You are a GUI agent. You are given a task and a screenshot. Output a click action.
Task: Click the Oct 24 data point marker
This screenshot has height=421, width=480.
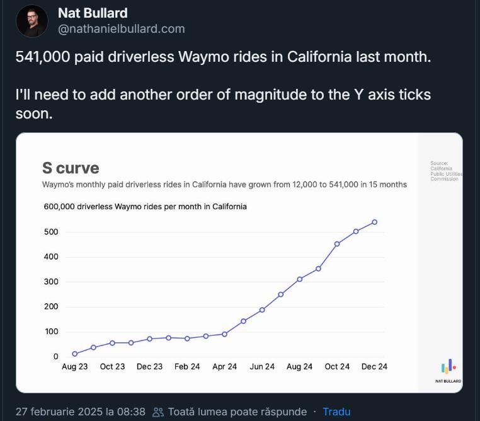click(337, 244)
